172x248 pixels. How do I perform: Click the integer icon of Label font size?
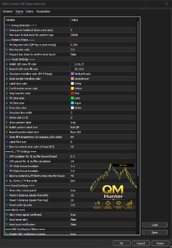(x=7, y=142)
